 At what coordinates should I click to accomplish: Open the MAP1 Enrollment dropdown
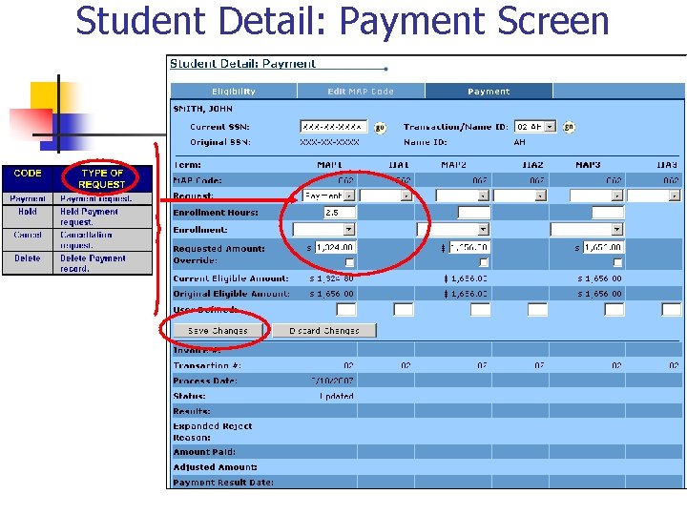323,230
